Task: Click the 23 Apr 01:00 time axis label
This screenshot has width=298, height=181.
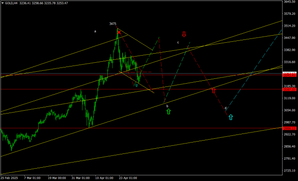Action: (x=128, y=178)
